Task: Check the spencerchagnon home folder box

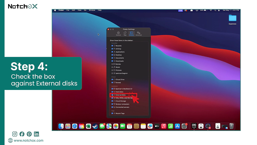Action: tap(112, 73)
